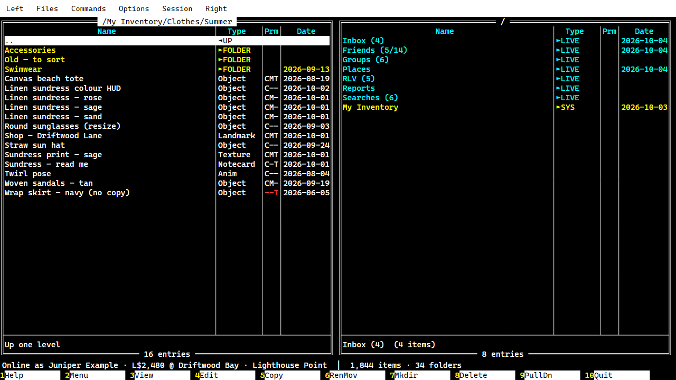The image size is (676, 380).
Task: Click the 4 Edit button
Action: pos(225,375)
